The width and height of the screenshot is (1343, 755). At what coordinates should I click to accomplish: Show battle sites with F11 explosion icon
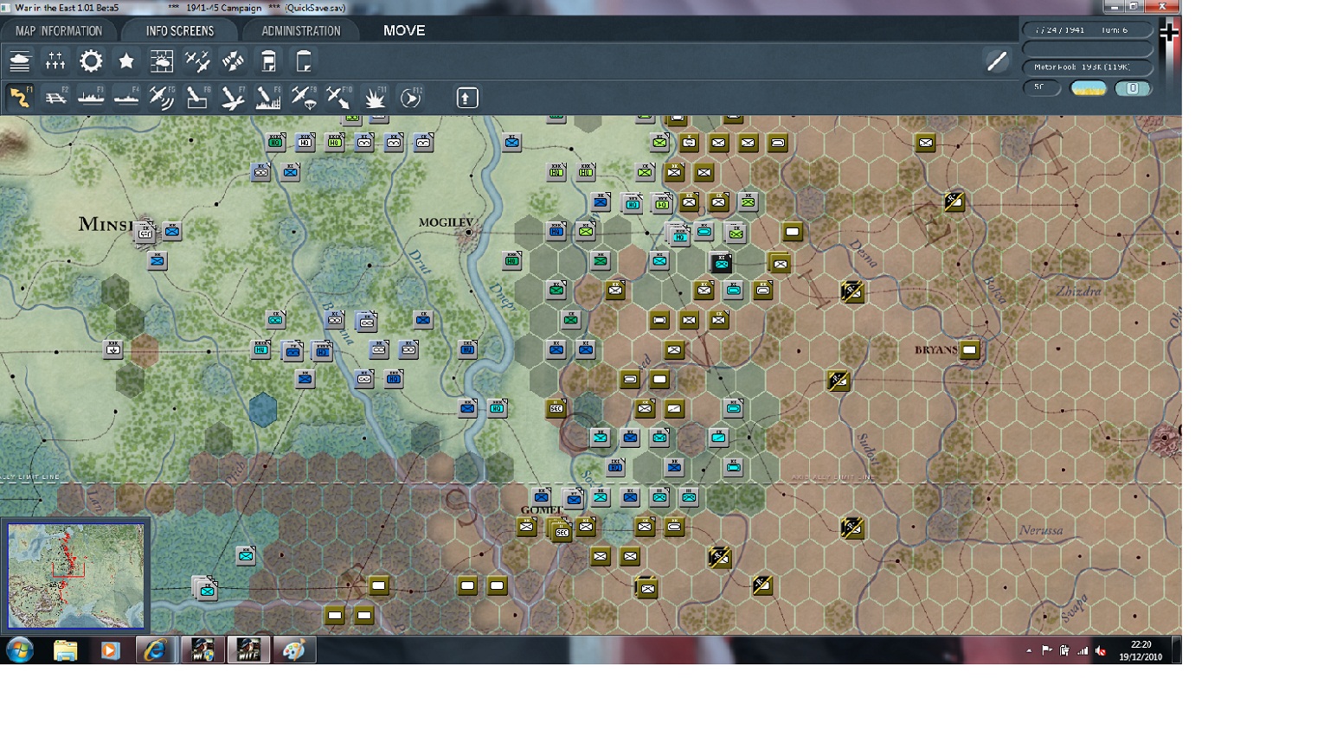click(375, 98)
